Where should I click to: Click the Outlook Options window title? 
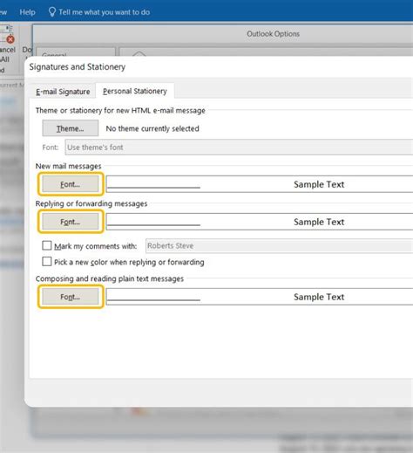coord(273,34)
